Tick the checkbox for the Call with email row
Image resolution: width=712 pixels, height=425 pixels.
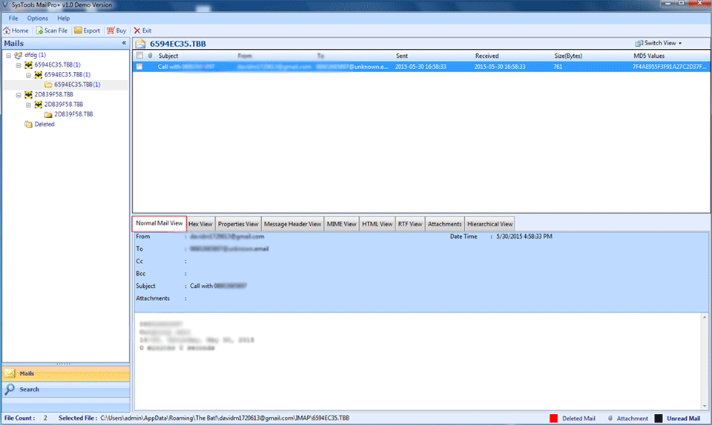point(139,67)
